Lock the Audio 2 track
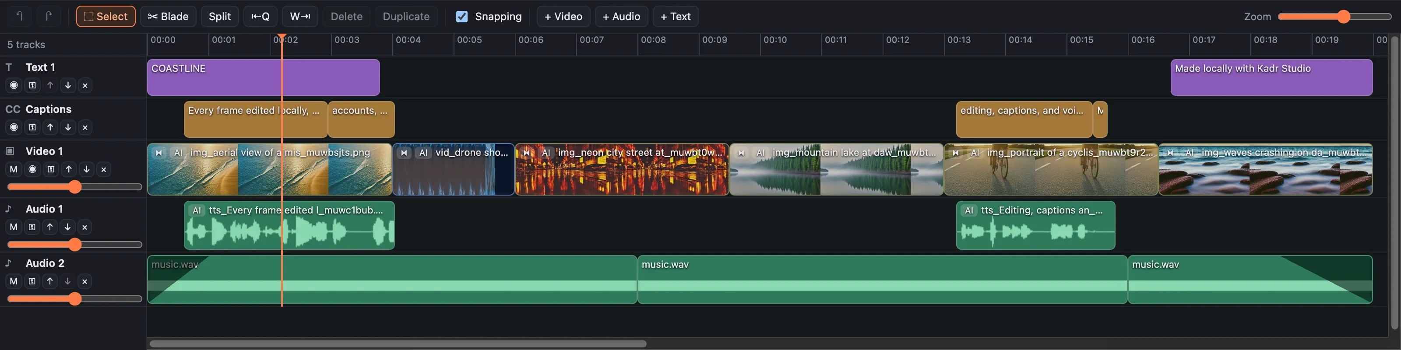1401x350 pixels. pos(32,281)
